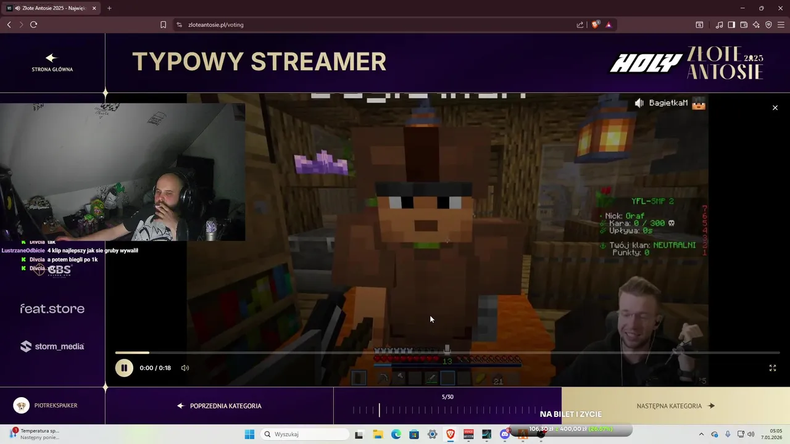Close the Złote Antosie 2025 tab
The width and height of the screenshot is (790, 444).
[x=94, y=8]
